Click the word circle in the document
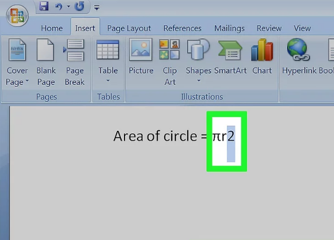The image size is (334, 240). coord(180,136)
